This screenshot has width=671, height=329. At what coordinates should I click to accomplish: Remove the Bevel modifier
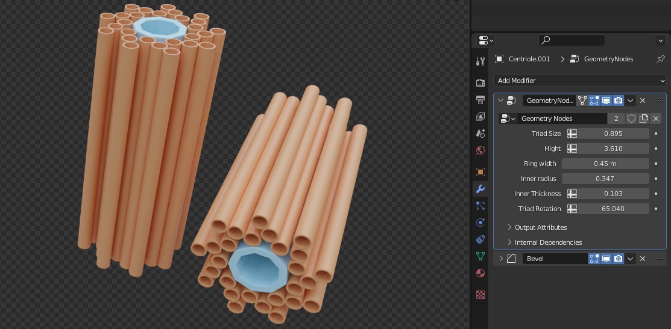[643, 259]
